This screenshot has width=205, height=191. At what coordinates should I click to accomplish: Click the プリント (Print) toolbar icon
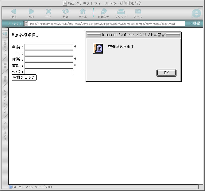[121, 12]
